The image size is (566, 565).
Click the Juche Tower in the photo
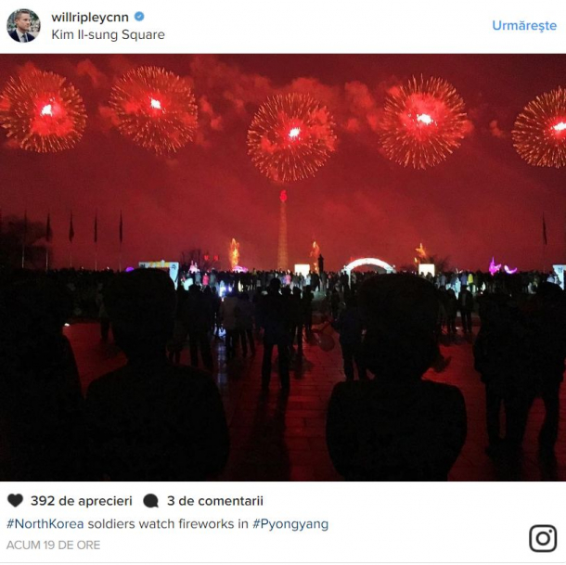tap(283, 232)
